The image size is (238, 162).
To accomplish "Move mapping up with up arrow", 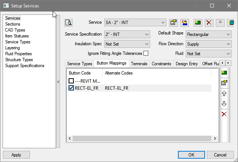I will click(224, 93).
